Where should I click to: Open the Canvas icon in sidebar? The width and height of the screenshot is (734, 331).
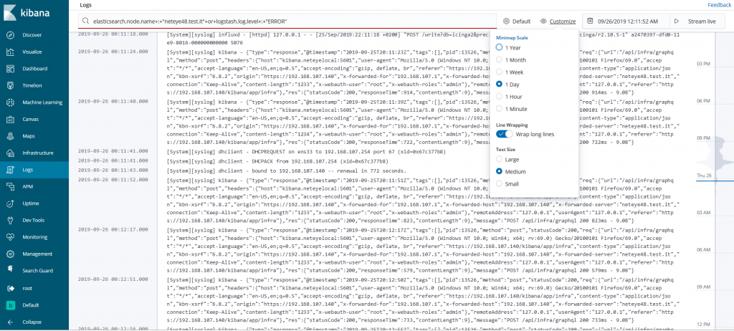click(x=10, y=120)
